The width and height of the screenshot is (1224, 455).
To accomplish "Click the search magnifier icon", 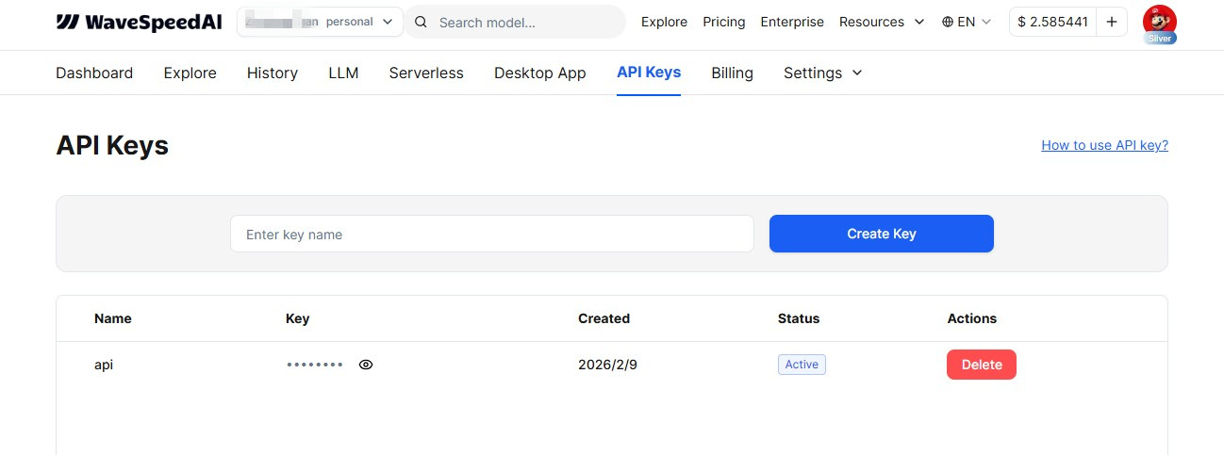I will click(x=422, y=22).
